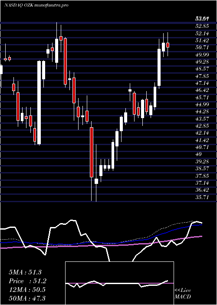Click the 39.28 price axis label
The width and height of the screenshot is (217, 305).
point(202,162)
